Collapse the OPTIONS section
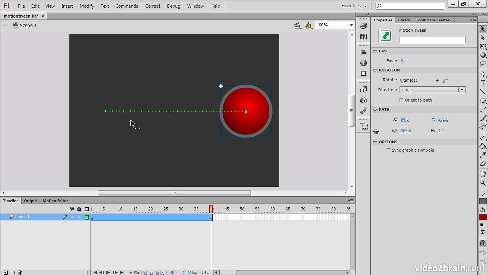The image size is (488, 275). [x=375, y=142]
